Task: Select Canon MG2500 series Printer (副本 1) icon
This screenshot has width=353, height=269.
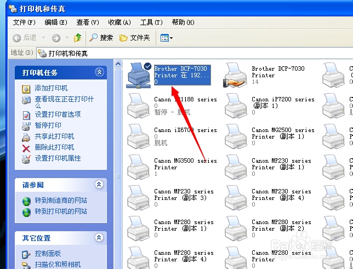Action: point(236,136)
